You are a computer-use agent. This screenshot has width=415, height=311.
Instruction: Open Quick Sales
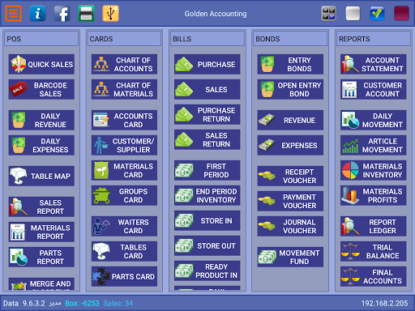[41, 64]
